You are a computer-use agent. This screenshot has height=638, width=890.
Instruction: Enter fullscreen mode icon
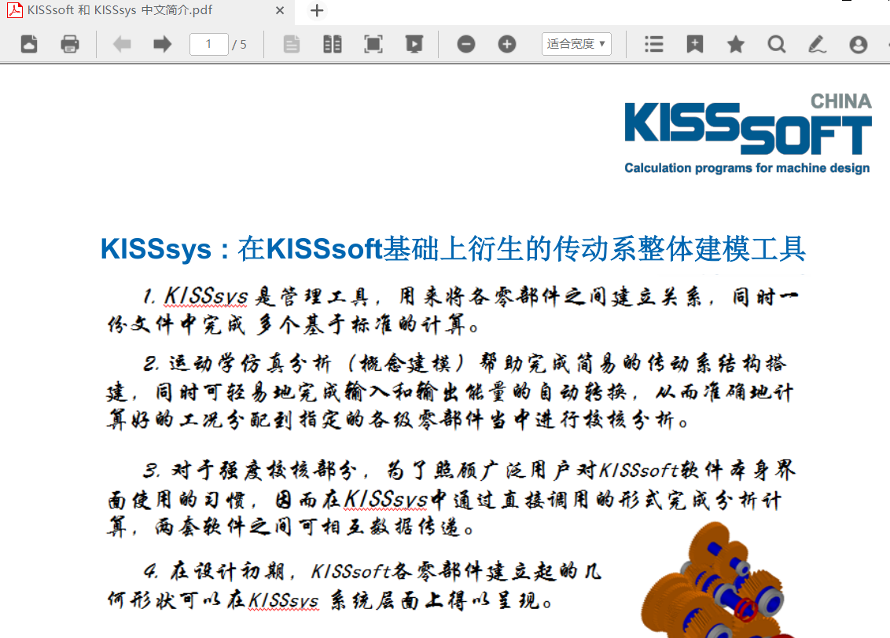coord(373,44)
